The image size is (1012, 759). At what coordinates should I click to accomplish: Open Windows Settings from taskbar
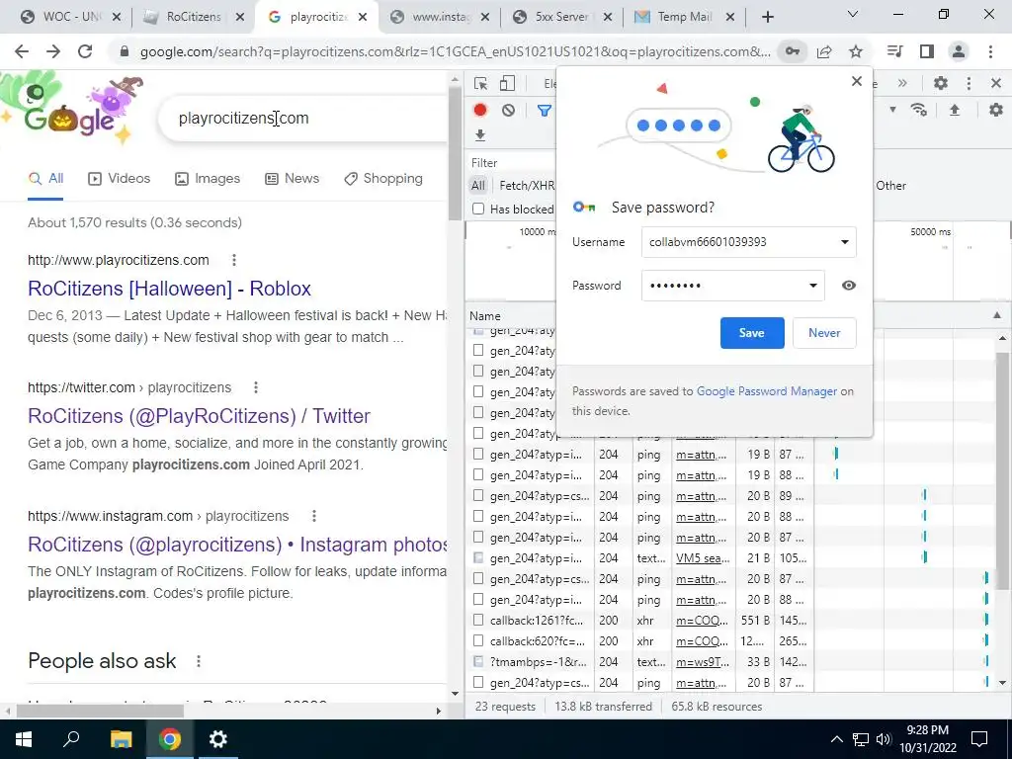(x=218, y=739)
